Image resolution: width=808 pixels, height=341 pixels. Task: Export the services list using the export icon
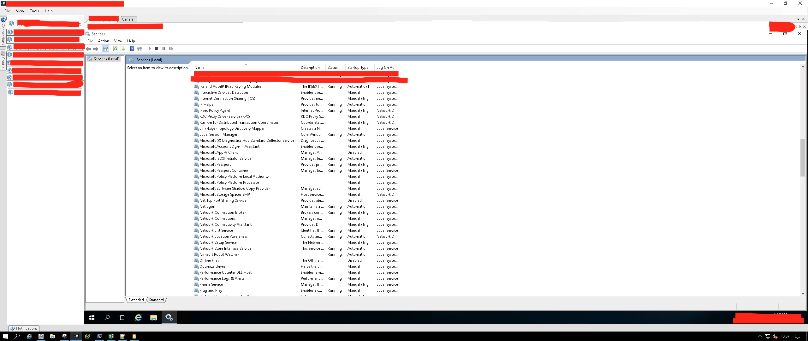tap(122, 49)
